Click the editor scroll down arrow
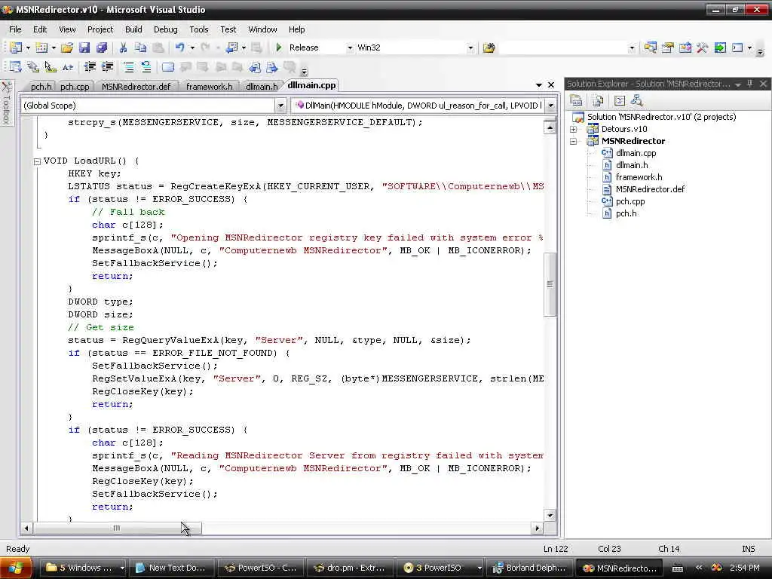 (550, 516)
